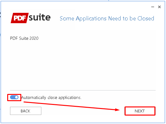This screenshot has height=124, width=166.
Task: Disable the Automatically close applications switch
Action: click(x=14, y=97)
